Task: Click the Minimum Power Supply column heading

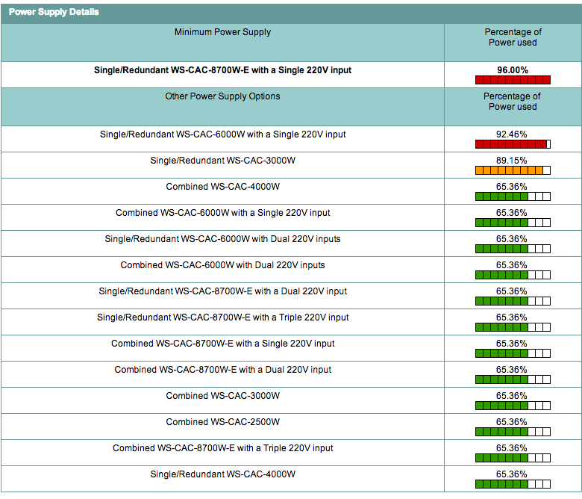Action: coord(222,32)
